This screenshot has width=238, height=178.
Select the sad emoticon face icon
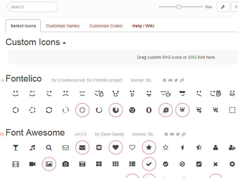point(66,94)
